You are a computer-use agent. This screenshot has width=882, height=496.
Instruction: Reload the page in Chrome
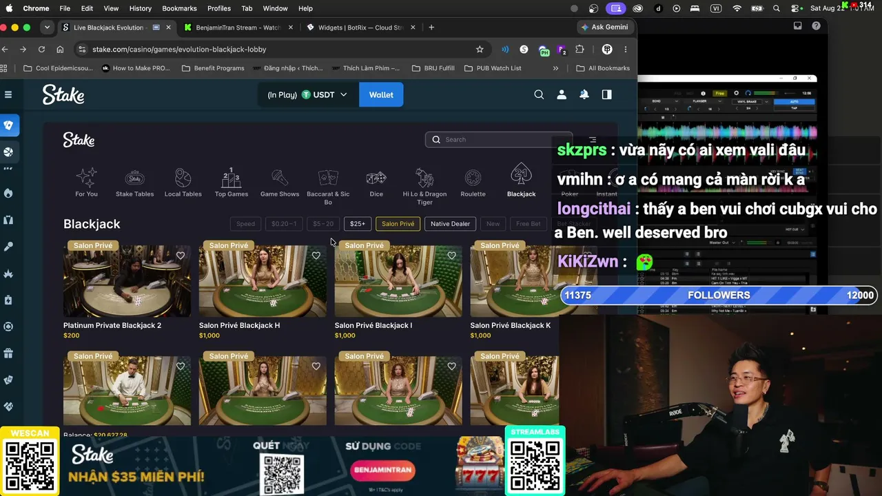(41, 50)
